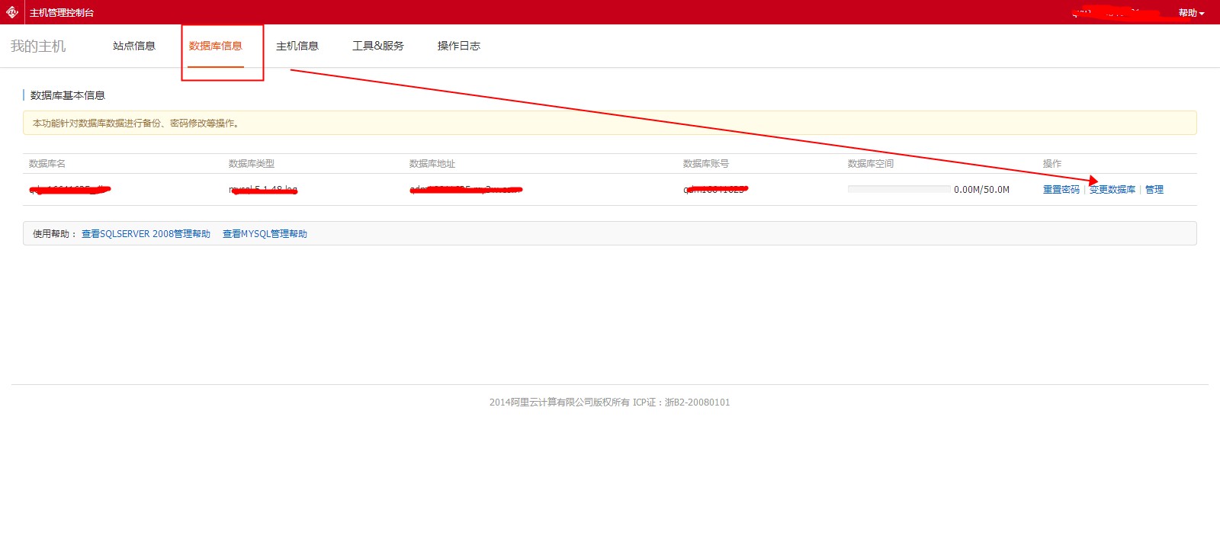Open the 帮助 dropdown menu

[x=1190, y=13]
